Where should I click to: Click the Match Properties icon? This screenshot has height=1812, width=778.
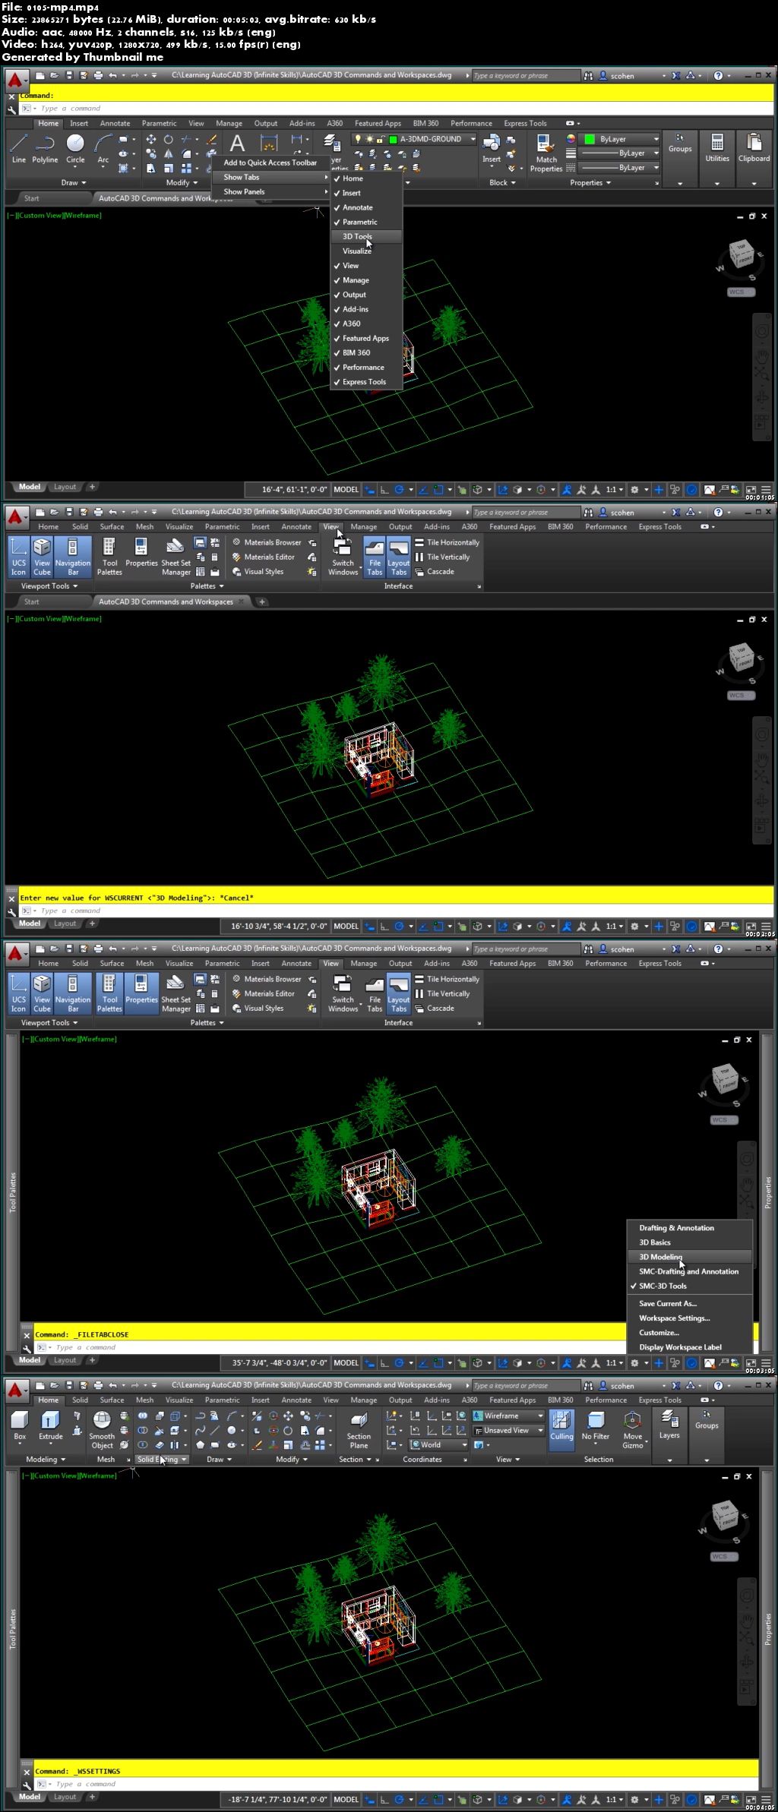[546, 153]
